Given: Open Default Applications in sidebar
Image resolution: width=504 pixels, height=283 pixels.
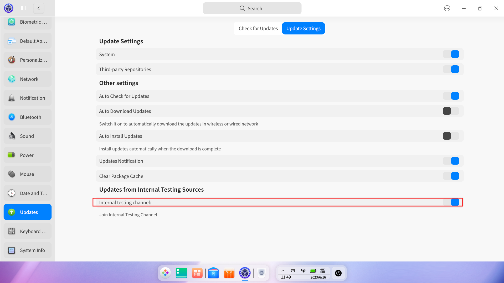Looking at the screenshot, I should [28, 41].
